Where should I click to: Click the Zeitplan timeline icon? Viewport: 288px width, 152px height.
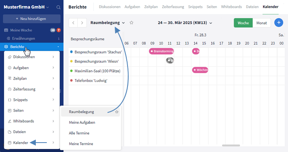point(9,78)
